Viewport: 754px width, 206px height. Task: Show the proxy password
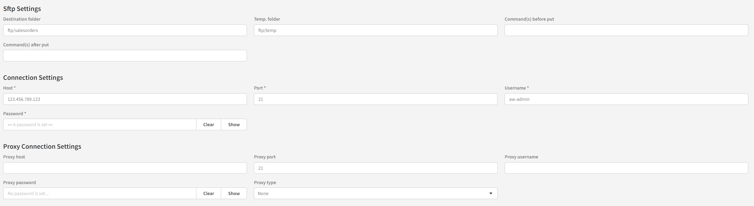pos(234,193)
